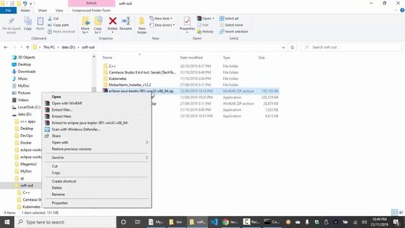Open Chrome from the taskbar
The height and width of the screenshot is (228, 405).
click(x=230, y=222)
